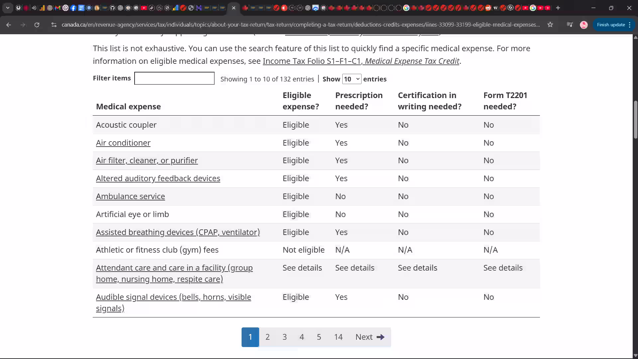This screenshot has height=359, width=638.
Task: Open site information via the view-site-info icon
Action: (54, 25)
